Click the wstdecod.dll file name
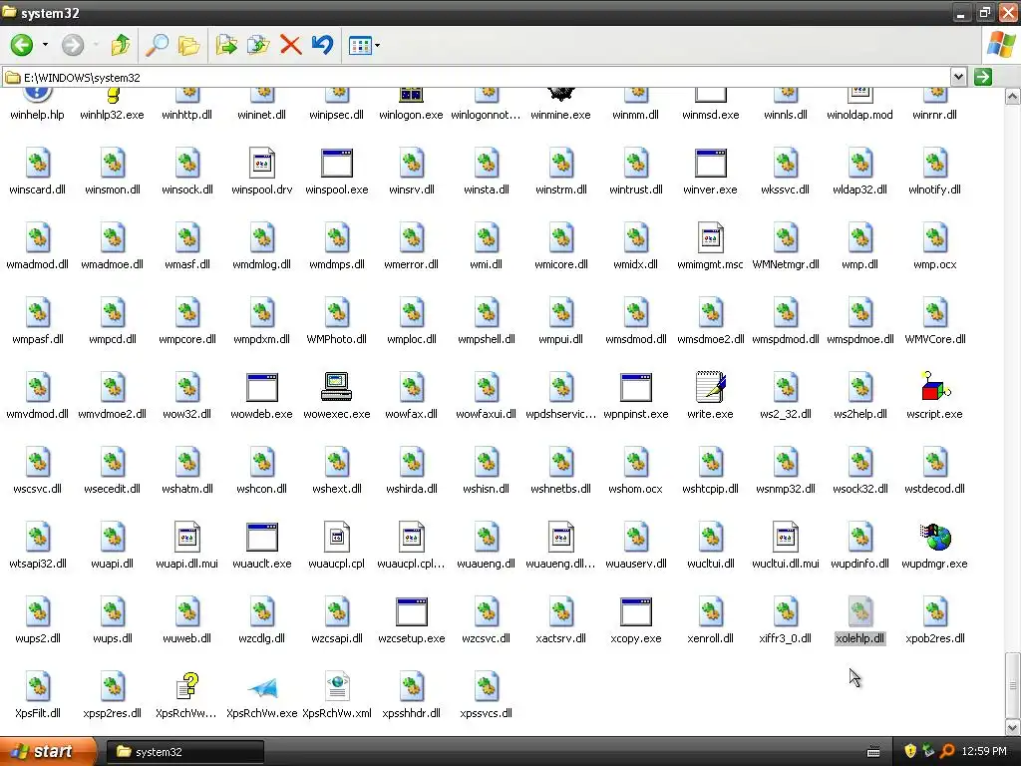1021x766 pixels. pos(934,489)
